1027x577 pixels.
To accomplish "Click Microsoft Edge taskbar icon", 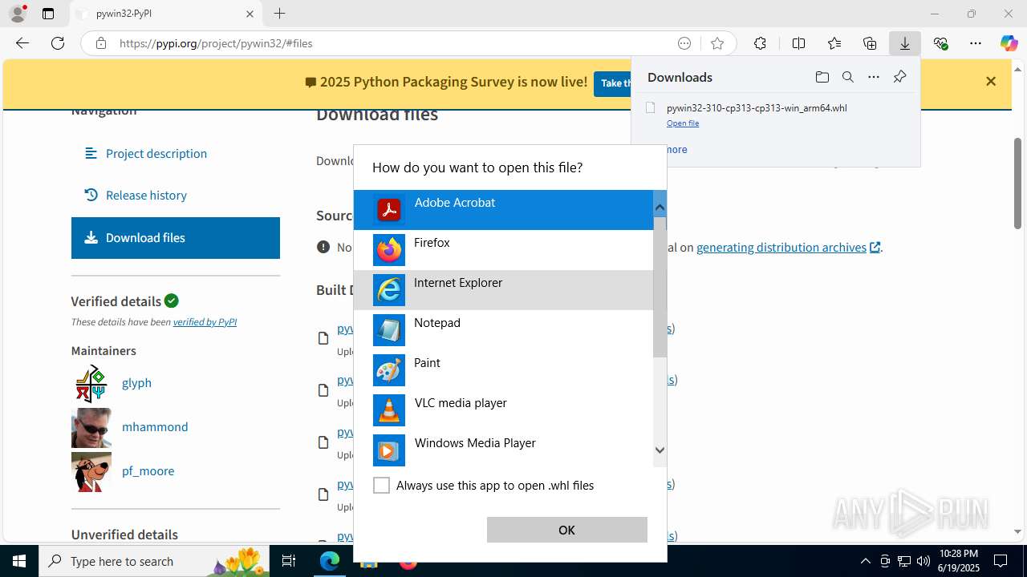I will [330, 561].
